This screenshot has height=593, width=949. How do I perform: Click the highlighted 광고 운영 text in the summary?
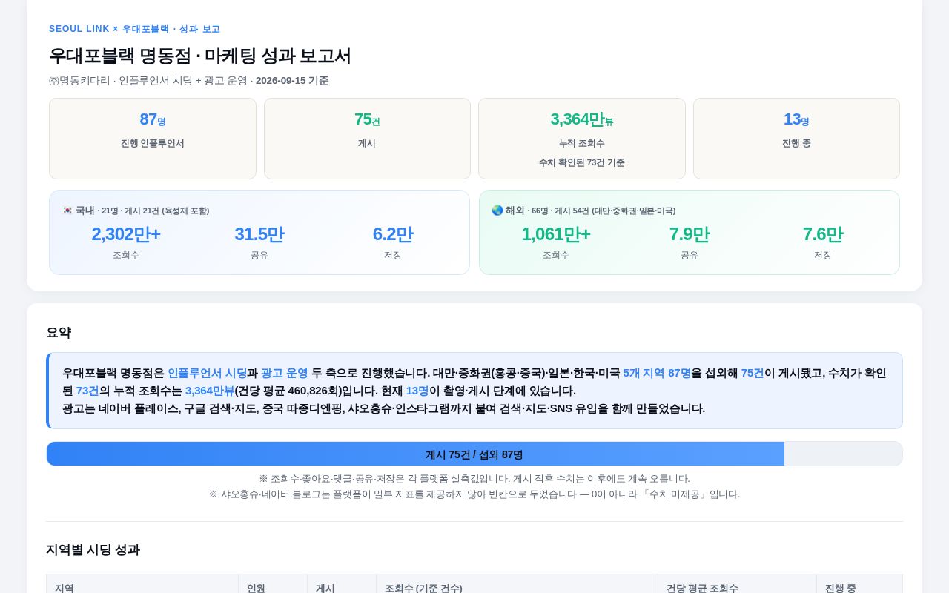[284, 373]
